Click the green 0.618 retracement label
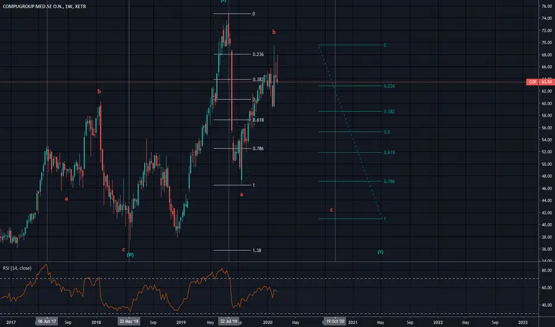 click(389, 152)
